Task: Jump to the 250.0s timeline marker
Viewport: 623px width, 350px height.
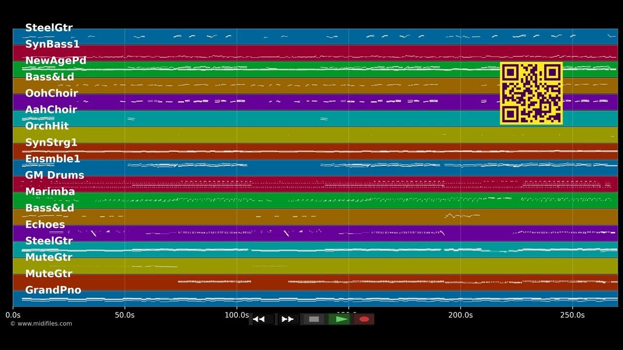Action: (572, 315)
